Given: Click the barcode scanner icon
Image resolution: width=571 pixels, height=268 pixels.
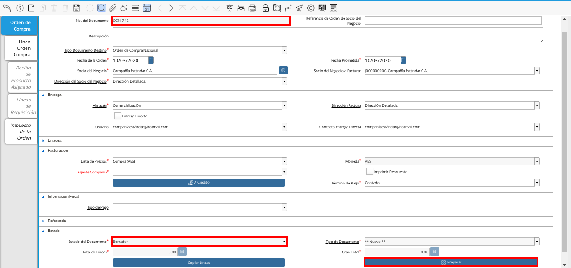Looking at the screenshot, I should 322,8.
